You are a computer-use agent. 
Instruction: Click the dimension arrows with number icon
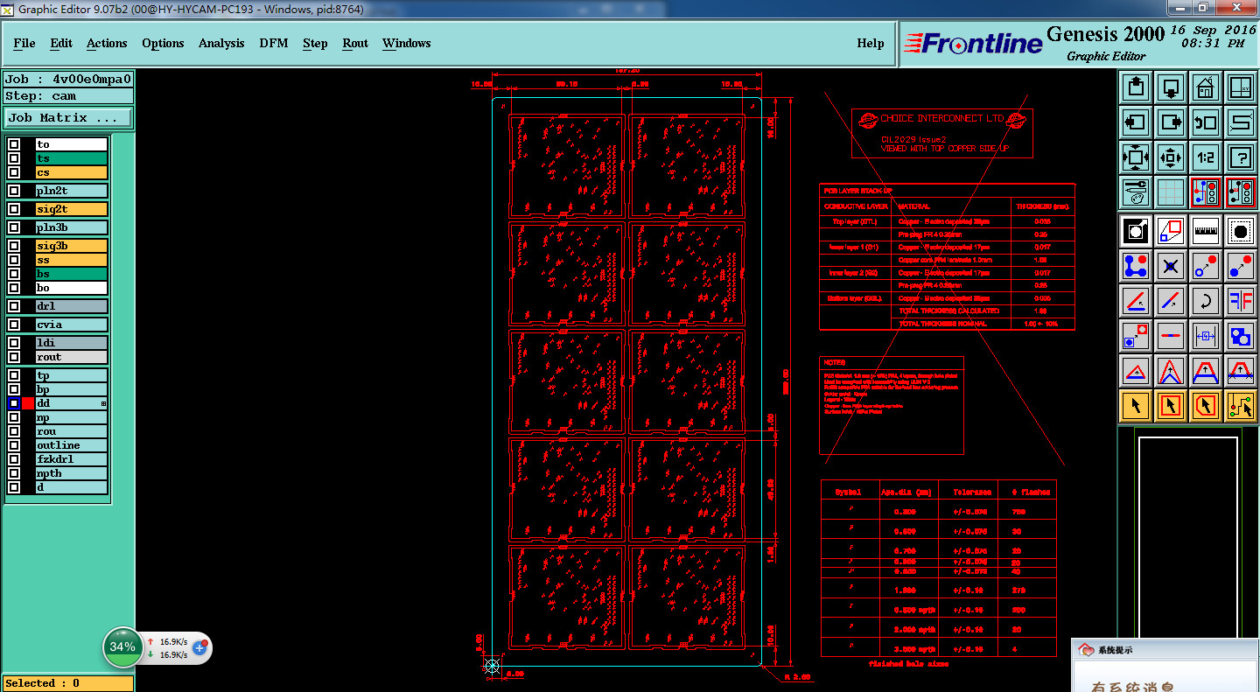click(1205, 336)
